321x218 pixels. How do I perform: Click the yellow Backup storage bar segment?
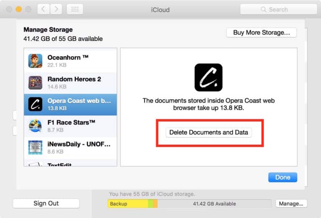[x=127, y=204]
